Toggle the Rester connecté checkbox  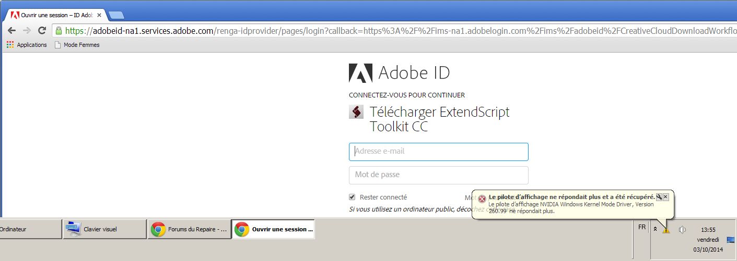pos(352,197)
